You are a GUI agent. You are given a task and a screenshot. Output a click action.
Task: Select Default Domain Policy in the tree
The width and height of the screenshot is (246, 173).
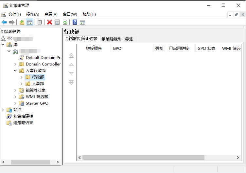pyautogui.click(x=43, y=58)
